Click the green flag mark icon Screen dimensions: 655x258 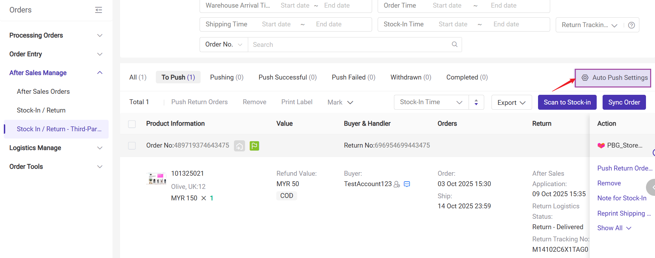coord(254,146)
